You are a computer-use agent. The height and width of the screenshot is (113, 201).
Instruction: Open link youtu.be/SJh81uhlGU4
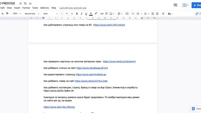coord(109,25)
